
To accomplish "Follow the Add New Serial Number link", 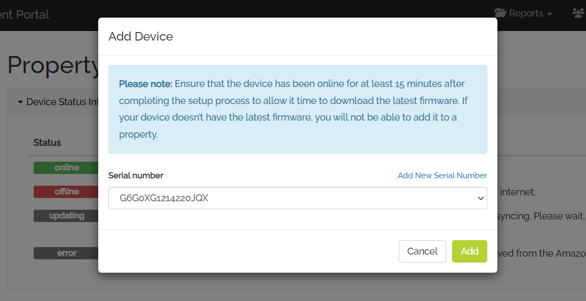I will 442,176.
